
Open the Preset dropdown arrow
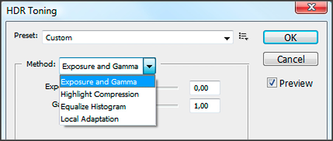tap(227, 38)
